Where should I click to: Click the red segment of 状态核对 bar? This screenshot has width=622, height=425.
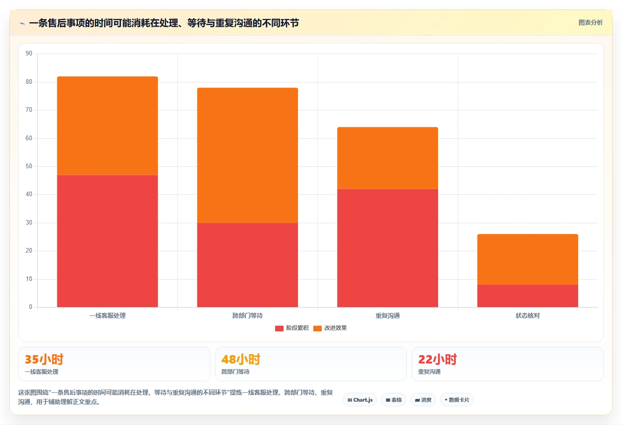(x=528, y=296)
